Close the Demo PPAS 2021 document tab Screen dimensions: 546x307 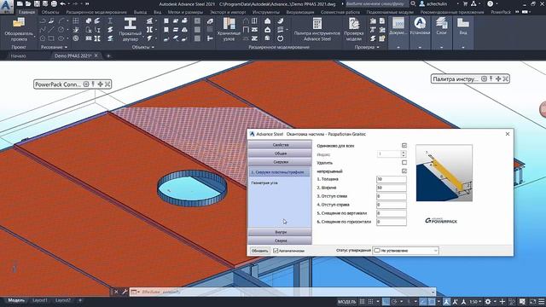[x=96, y=55]
